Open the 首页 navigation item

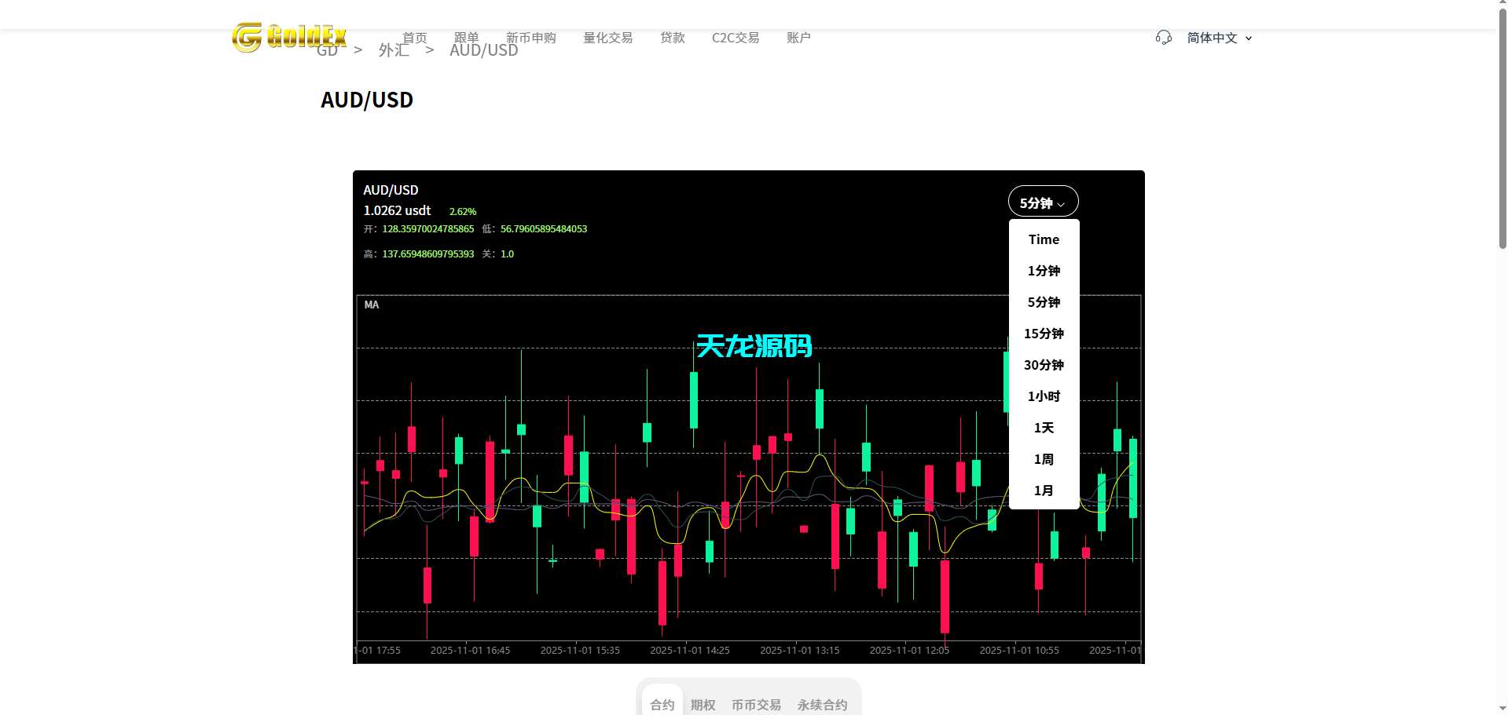[415, 37]
